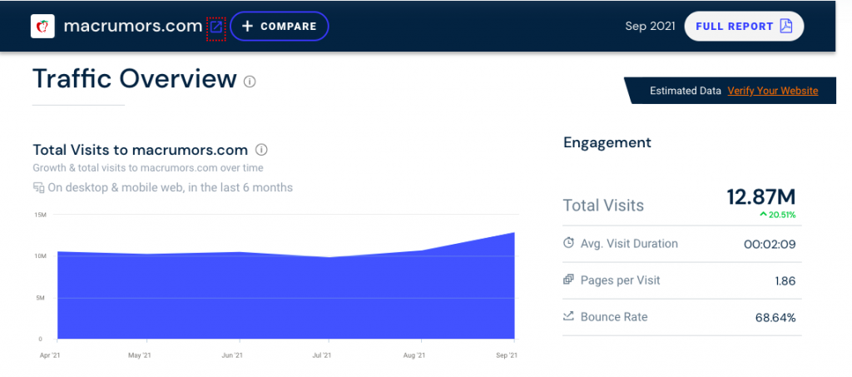Click the Pages per Visit label
Screen dimensions: 852x377
click(621, 280)
